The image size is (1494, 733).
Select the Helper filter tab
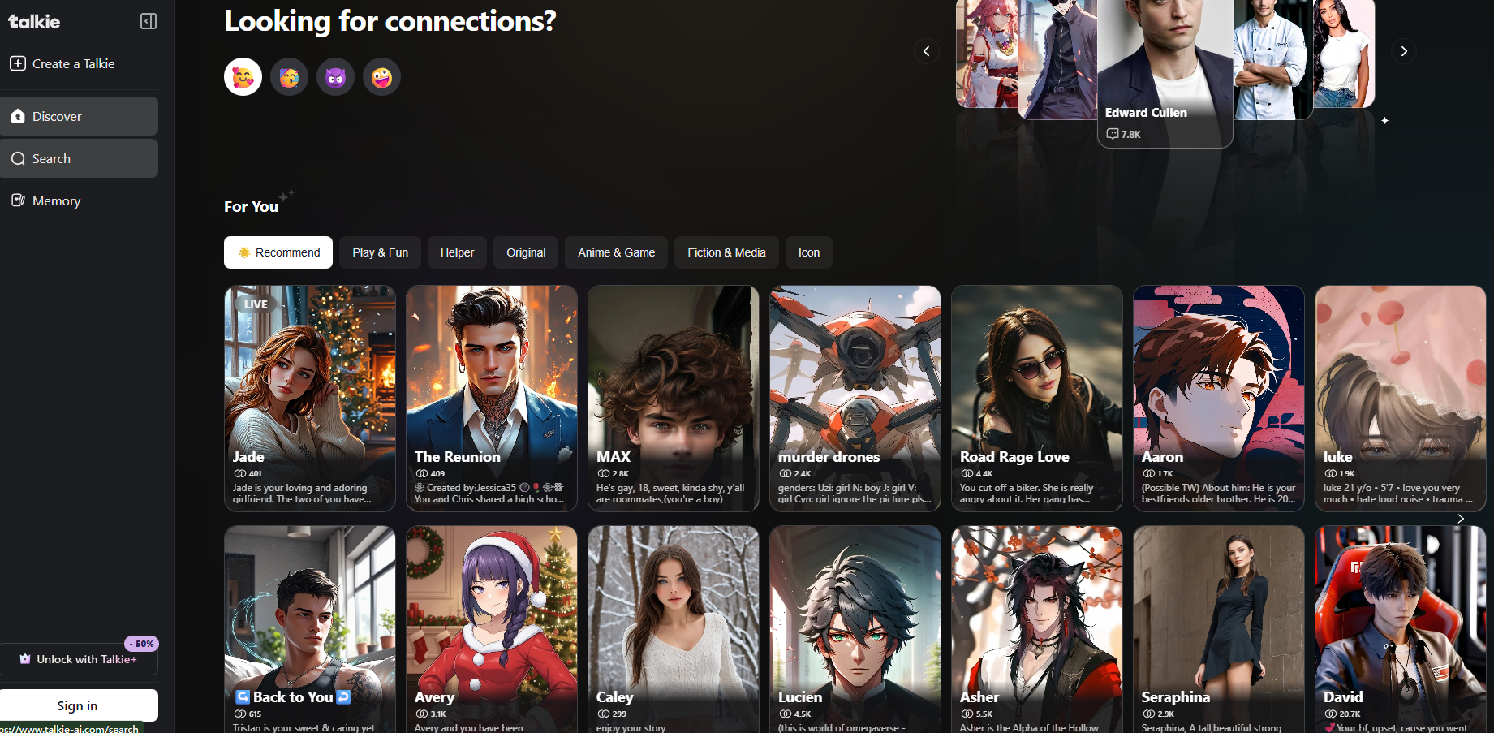click(x=457, y=252)
